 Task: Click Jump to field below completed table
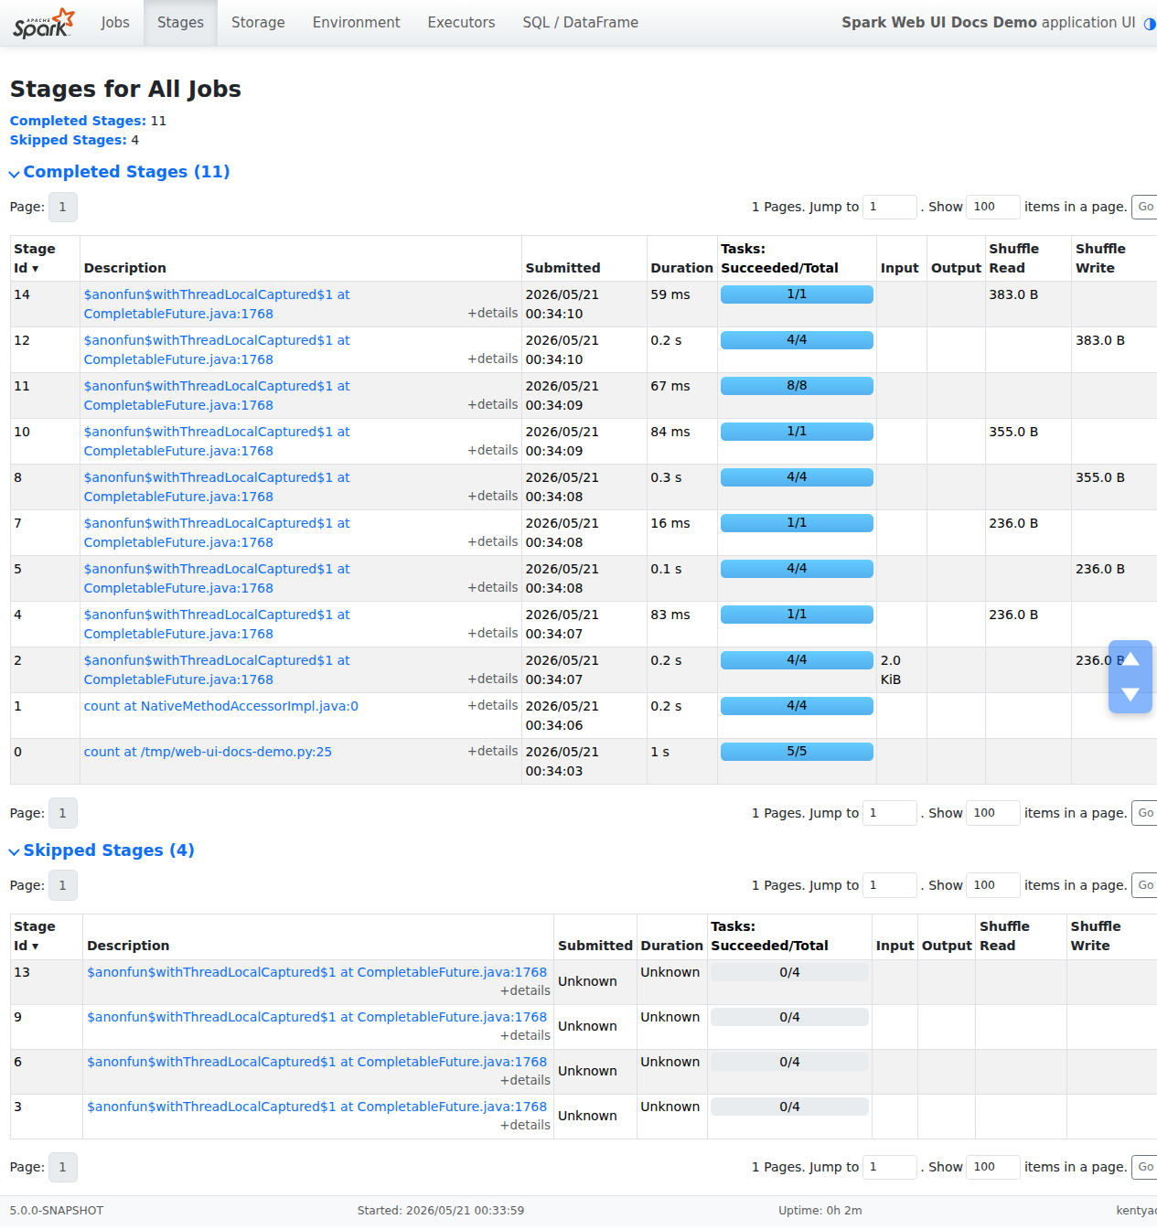click(x=889, y=813)
